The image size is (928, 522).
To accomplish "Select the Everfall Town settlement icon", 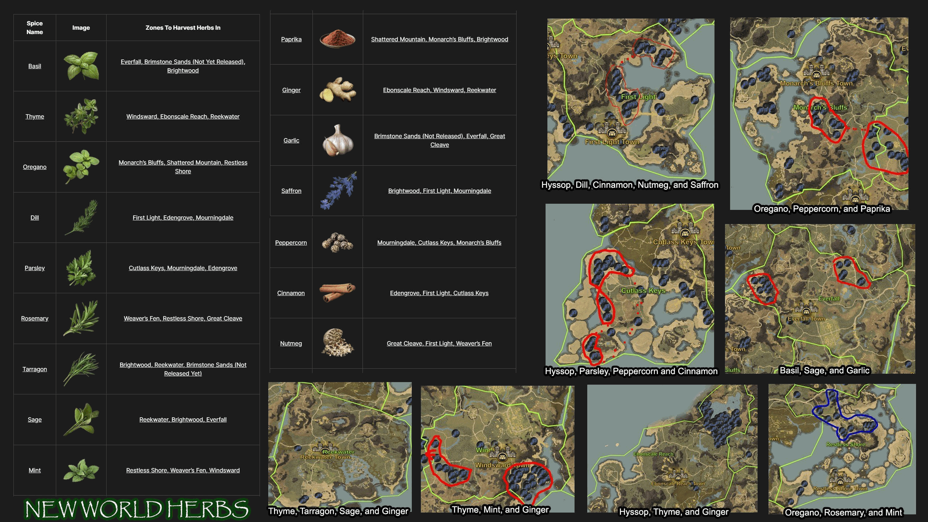I will click(x=806, y=308).
